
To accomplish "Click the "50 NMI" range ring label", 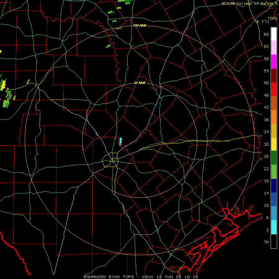I will coord(139,83).
